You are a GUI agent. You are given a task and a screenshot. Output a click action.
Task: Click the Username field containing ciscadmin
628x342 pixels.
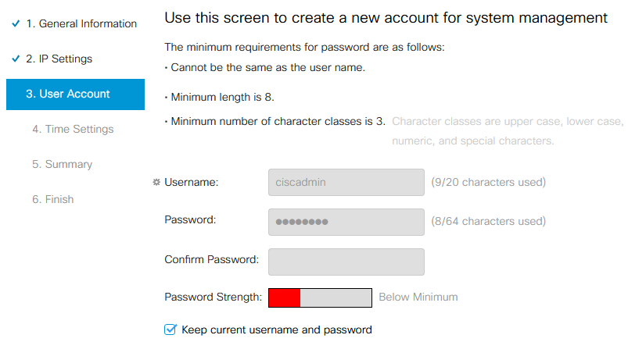tap(346, 183)
